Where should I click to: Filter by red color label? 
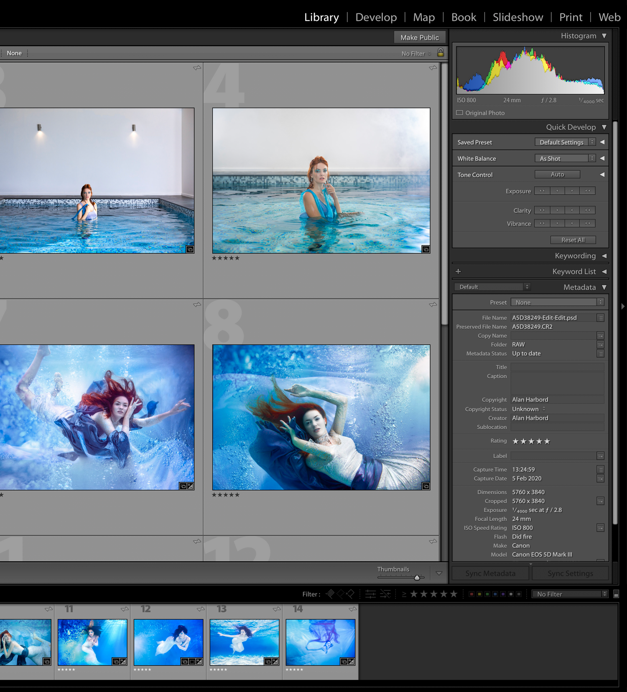472,594
